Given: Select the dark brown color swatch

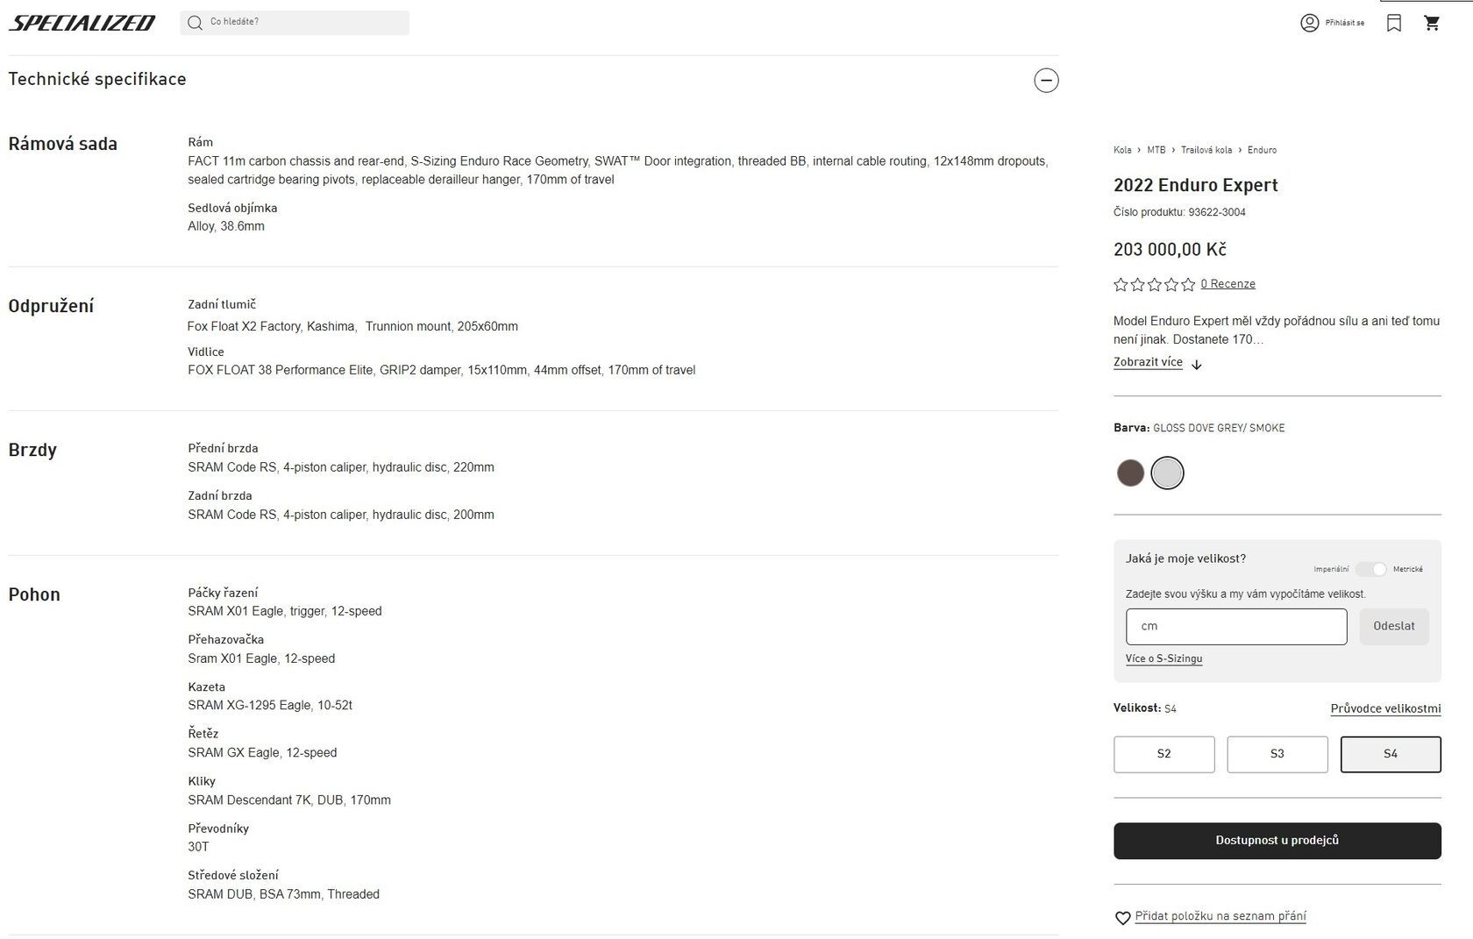Looking at the screenshot, I should [x=1130, y=473].
